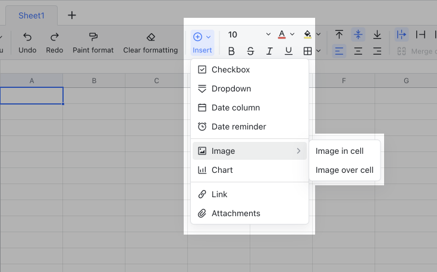This screenshot has width=437, height=272.
Task: Toggle underline formatting
Action: (x=288, y=51)
